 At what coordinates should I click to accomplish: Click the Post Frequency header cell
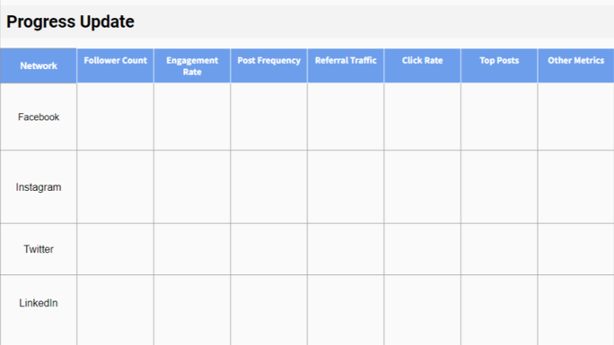point(268,65)
